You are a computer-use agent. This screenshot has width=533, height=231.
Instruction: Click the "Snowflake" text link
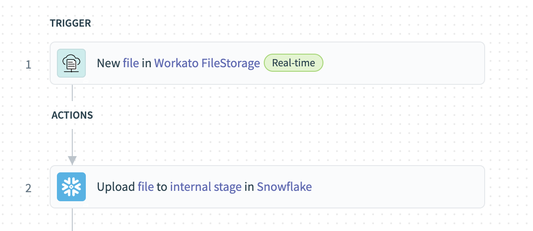[285, 187]
